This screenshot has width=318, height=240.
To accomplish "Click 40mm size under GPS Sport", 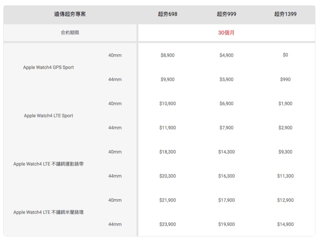I will [x=115, y=55].
